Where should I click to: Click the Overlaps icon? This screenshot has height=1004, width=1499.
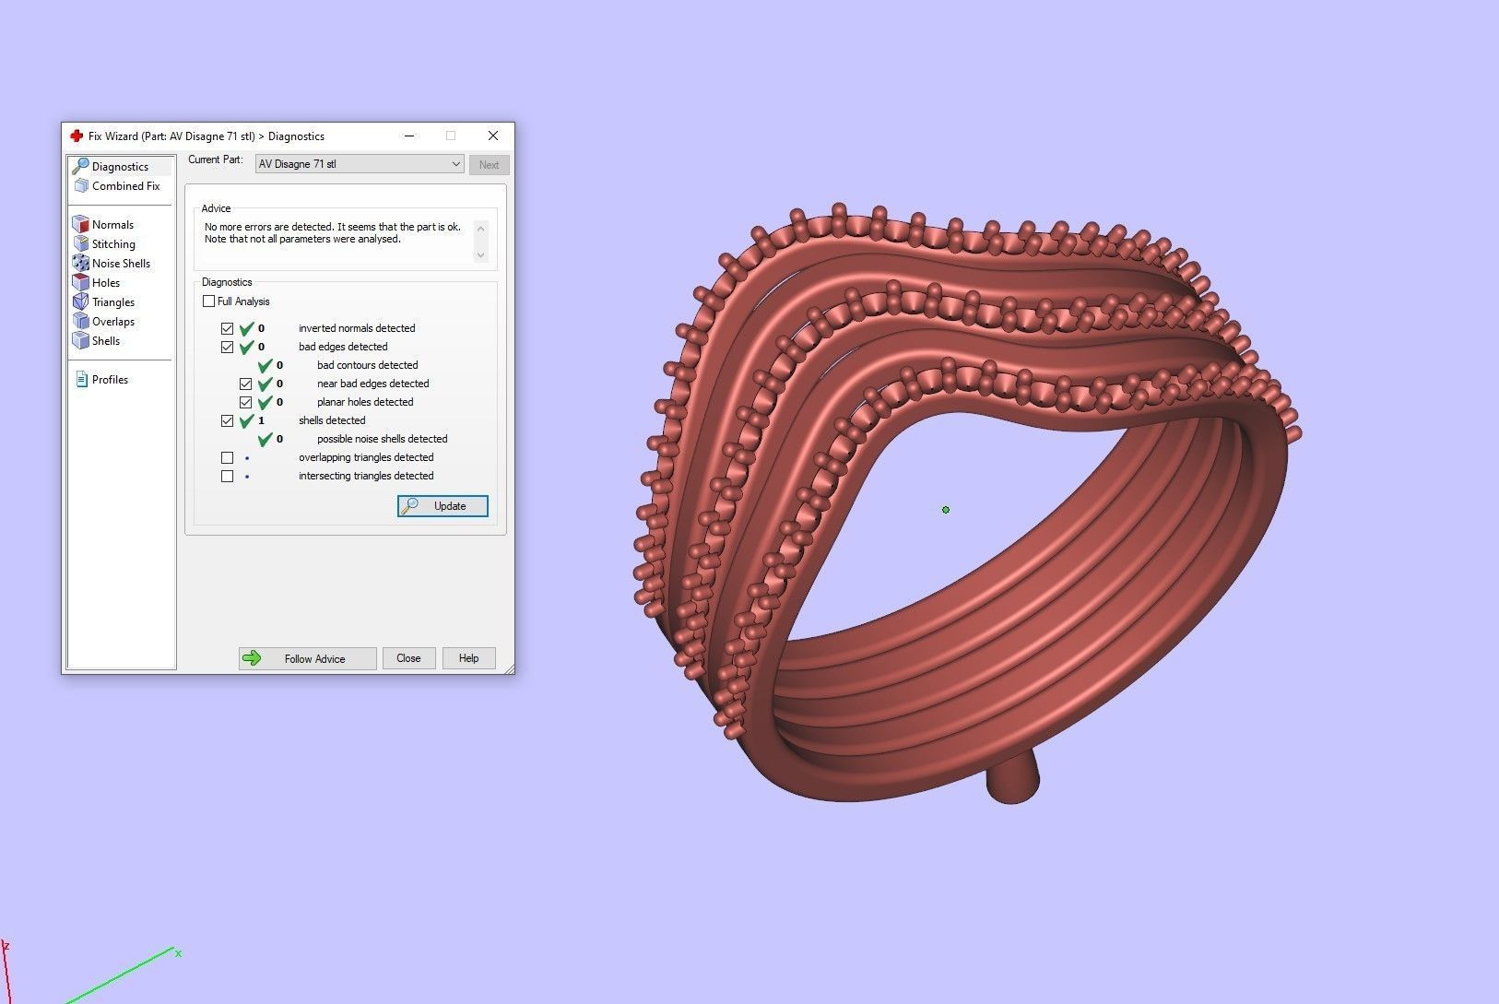(81, 321)
